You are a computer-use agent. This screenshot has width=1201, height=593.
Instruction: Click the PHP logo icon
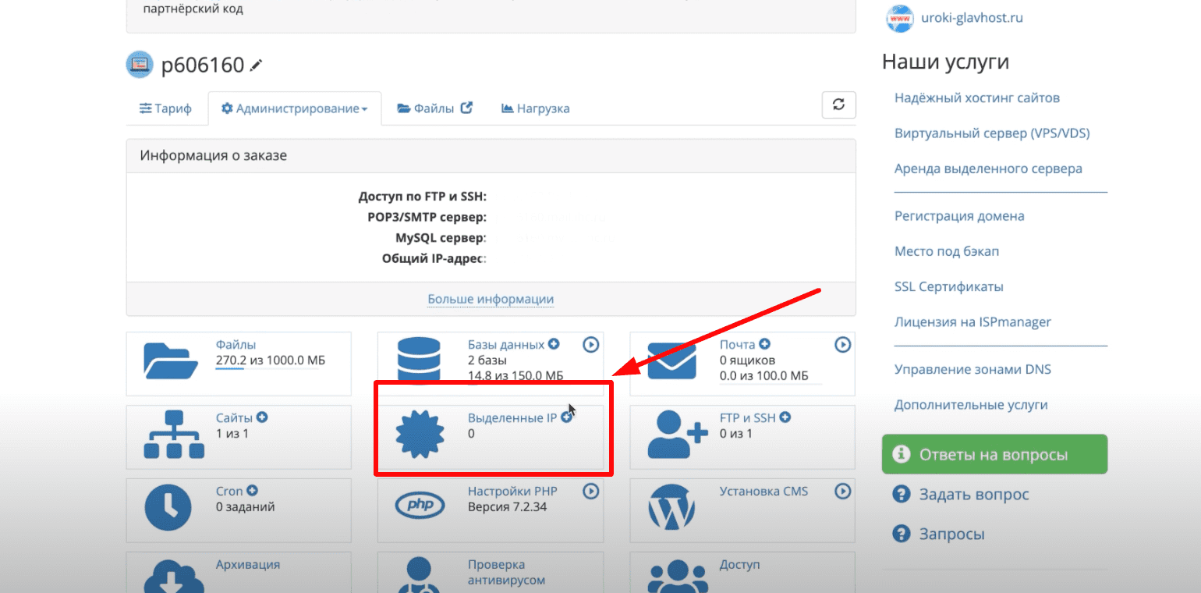tap(420, 507)
